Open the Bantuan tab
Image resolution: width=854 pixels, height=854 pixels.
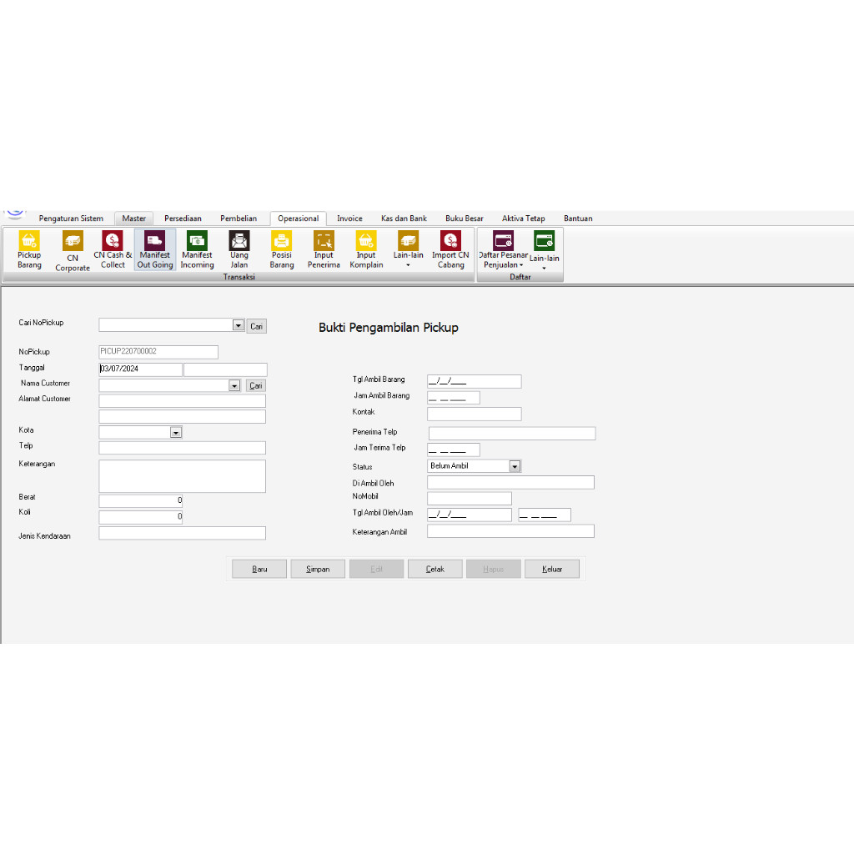[x=578, y=219]
